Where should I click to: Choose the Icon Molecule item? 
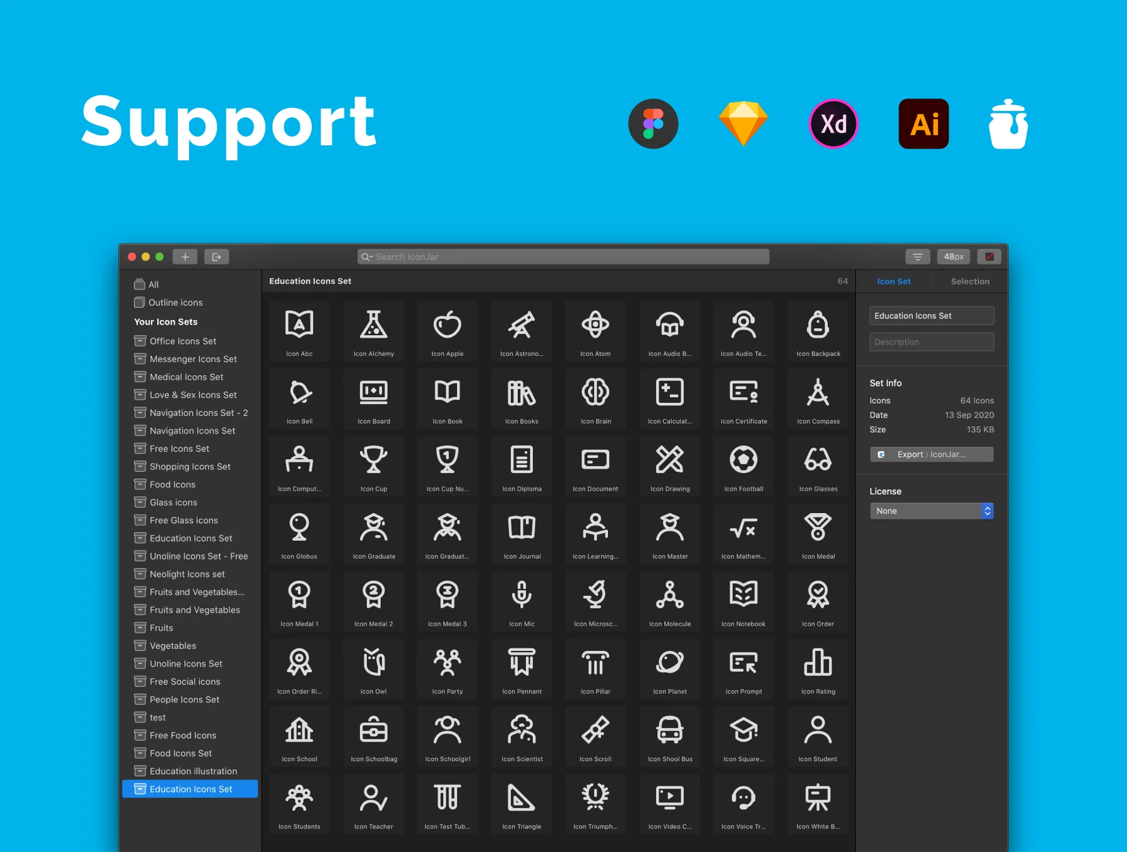pos(670,601)
